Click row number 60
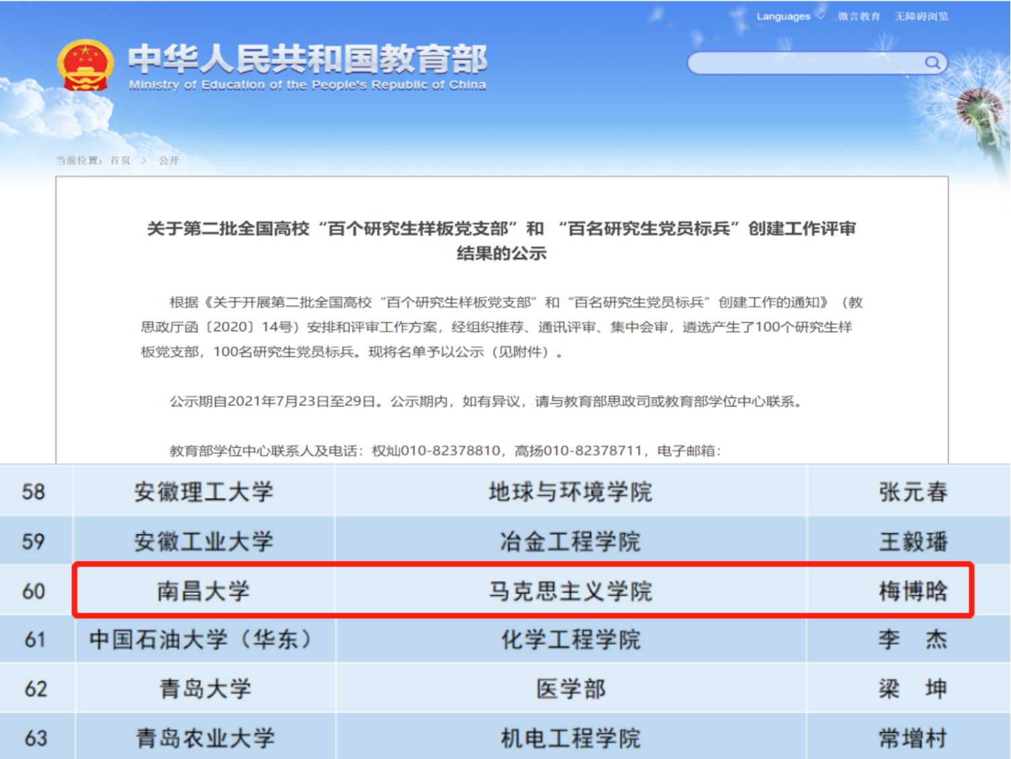The image size is (1011, 759). 34,590
